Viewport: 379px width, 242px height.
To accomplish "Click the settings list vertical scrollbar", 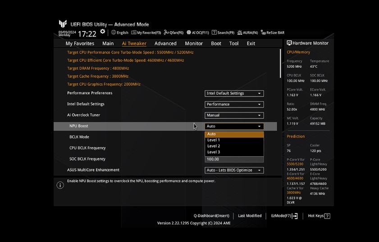I will pos(280,63).
